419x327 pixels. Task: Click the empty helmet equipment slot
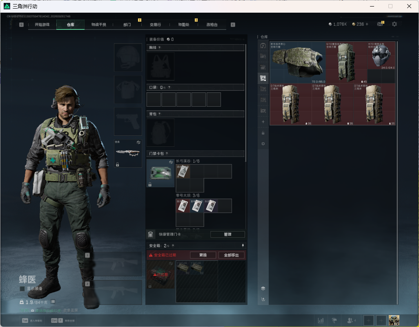[x=128, y=58]
